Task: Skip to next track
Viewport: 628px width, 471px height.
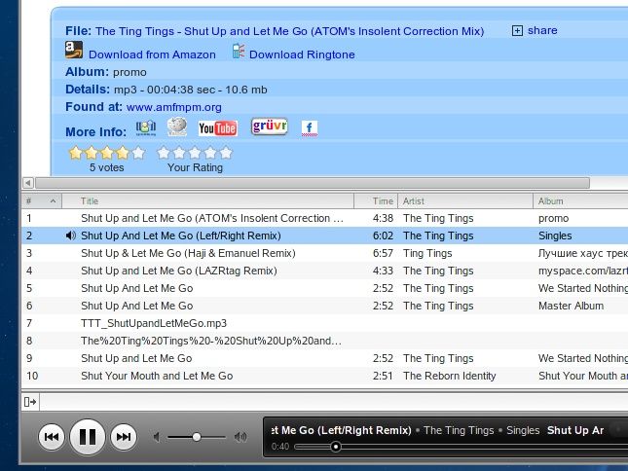Action: coord(124,437)
